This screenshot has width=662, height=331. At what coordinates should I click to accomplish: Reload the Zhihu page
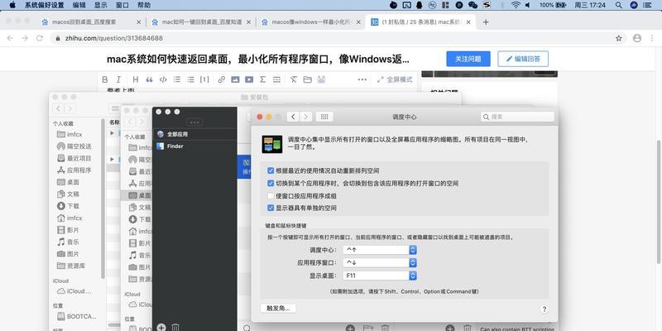tap(39, 38)
